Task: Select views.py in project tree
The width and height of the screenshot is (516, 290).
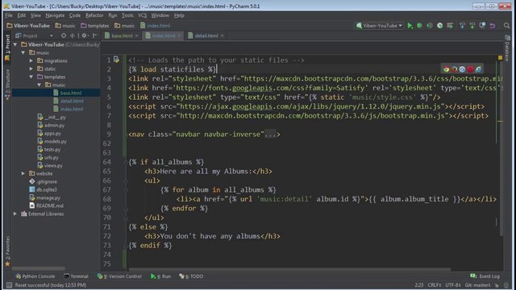Action: coord(53,165)
